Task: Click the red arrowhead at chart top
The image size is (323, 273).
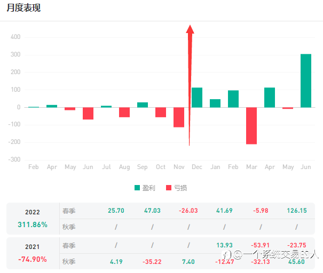Action: 190,29
